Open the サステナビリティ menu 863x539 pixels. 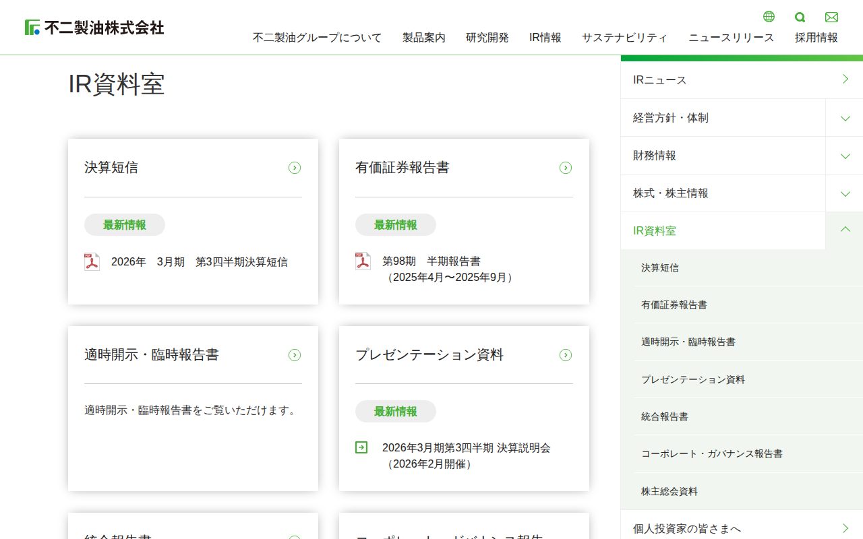[625, 38]
